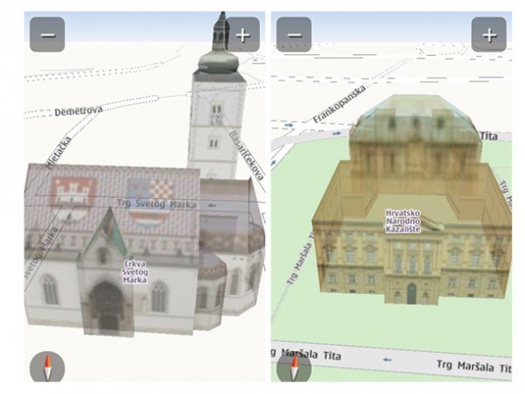
Task: Tap the Trg Svetog Marka label
Action: click(157, 204)
